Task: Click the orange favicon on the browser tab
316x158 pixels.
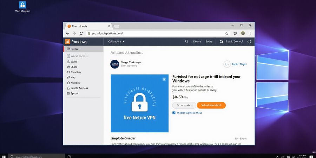Action: 69,26
